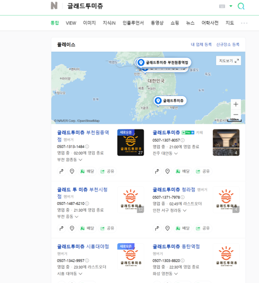Click the 신규장소 등록 link

(x=228, y=44)
